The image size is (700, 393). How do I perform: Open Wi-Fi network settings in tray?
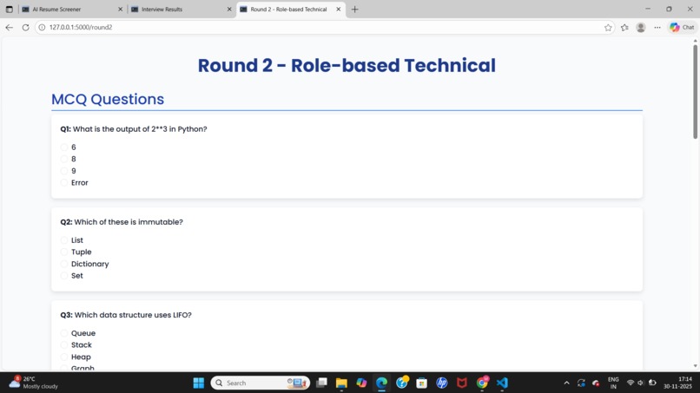click(631, 383)
